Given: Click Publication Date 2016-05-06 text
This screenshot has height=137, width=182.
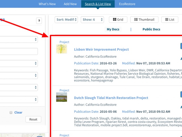Looking at the screenshot, I should coord(95,112).
